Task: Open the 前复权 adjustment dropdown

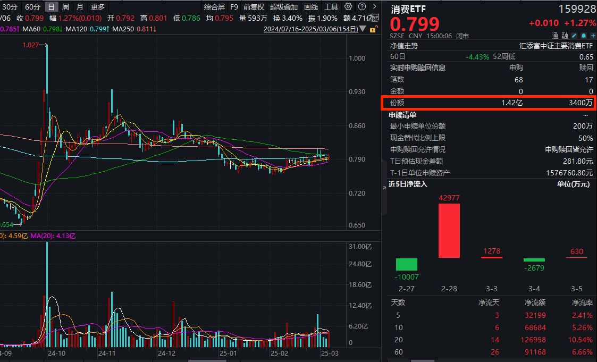Action: [x=254, y=7]
